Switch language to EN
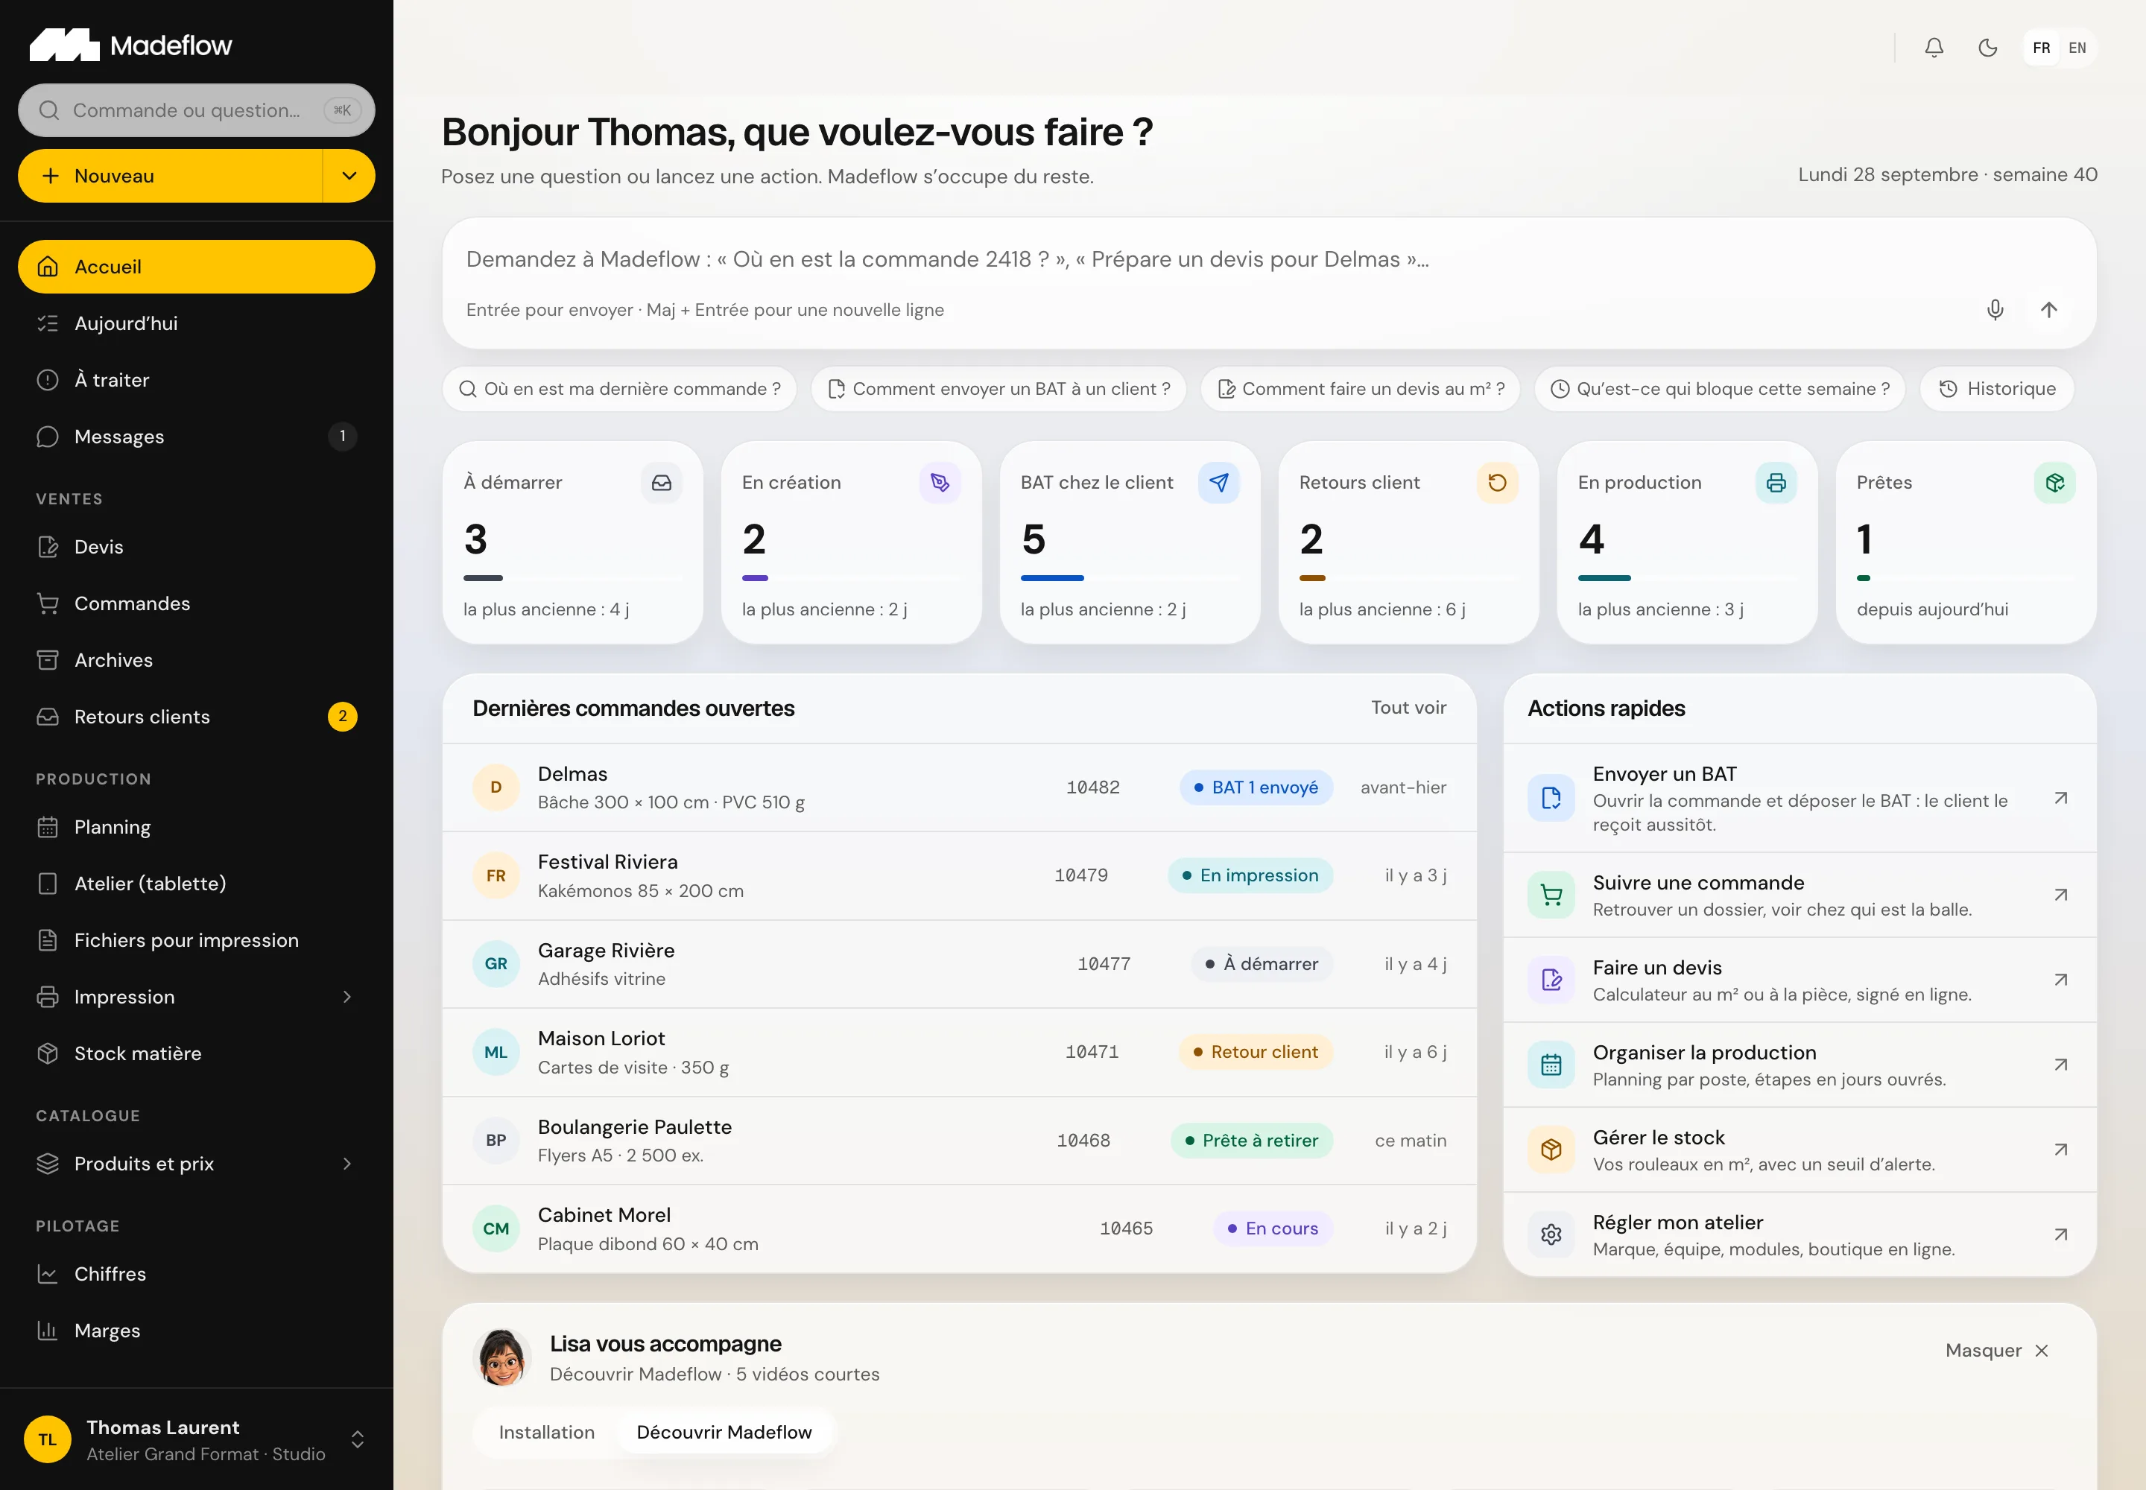Screen dimensions: 2146x1490 pos(2077,48)
